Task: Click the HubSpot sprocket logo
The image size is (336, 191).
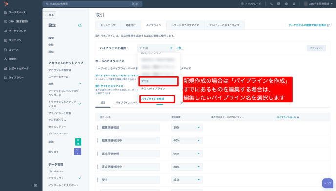Action: 6,3
